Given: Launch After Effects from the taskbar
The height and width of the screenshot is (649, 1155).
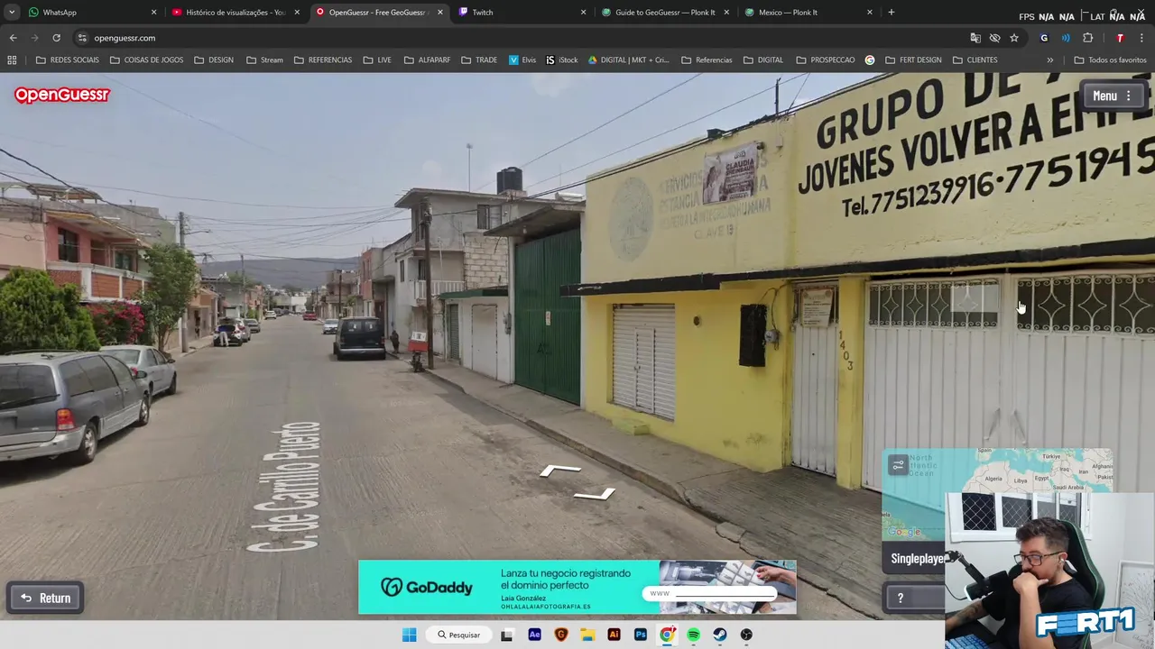Looking at the screenshot, I should pyautogui.click(x=534, y=635).
